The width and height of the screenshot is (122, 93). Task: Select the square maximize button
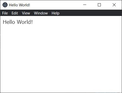pyautogui.click(x=99, y=5)
